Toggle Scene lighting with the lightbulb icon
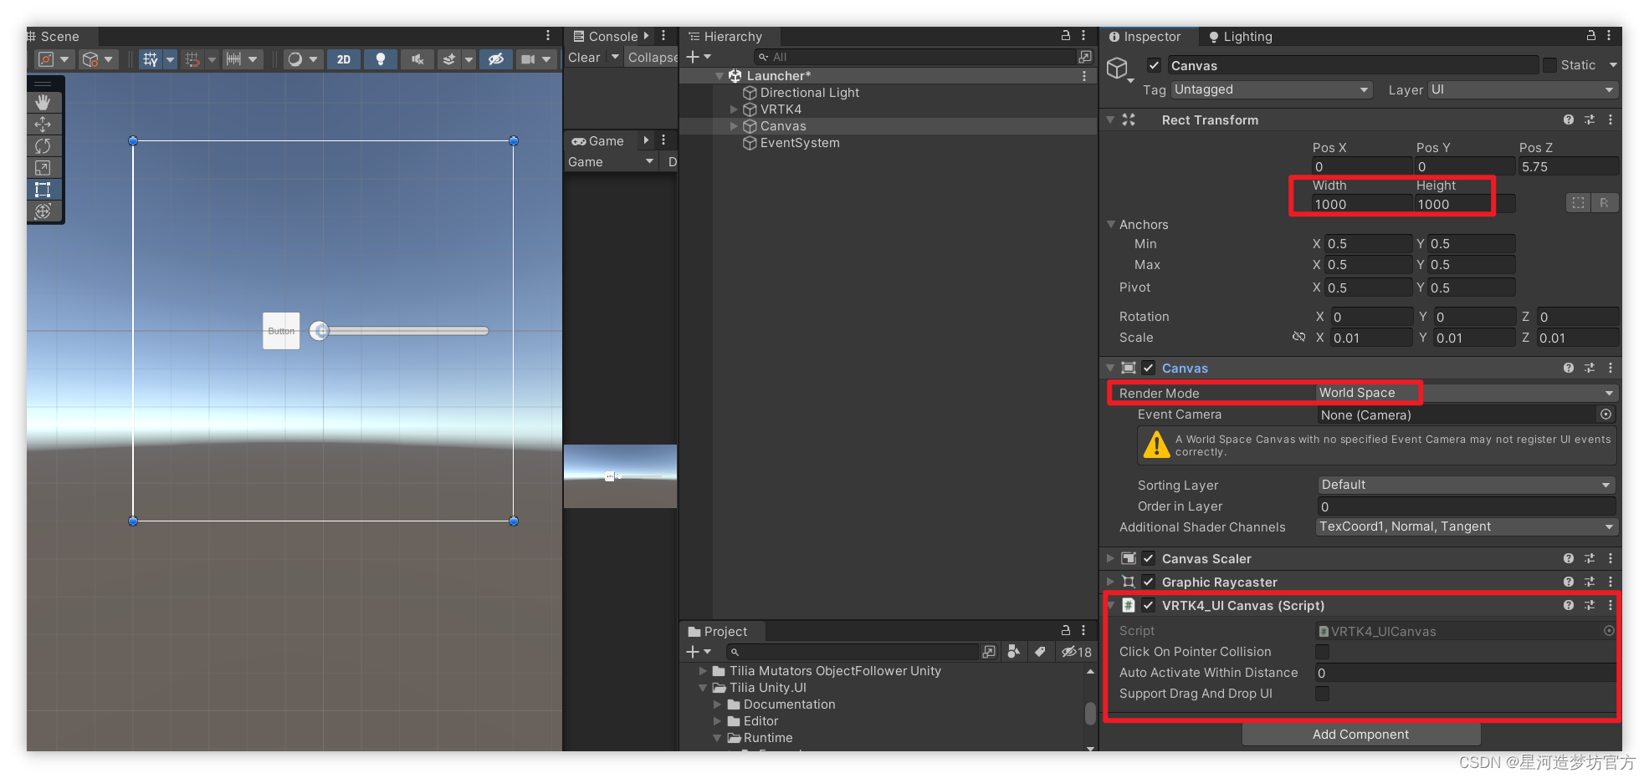This screenshot has height=778, width=1649. (x=381, y=59)
